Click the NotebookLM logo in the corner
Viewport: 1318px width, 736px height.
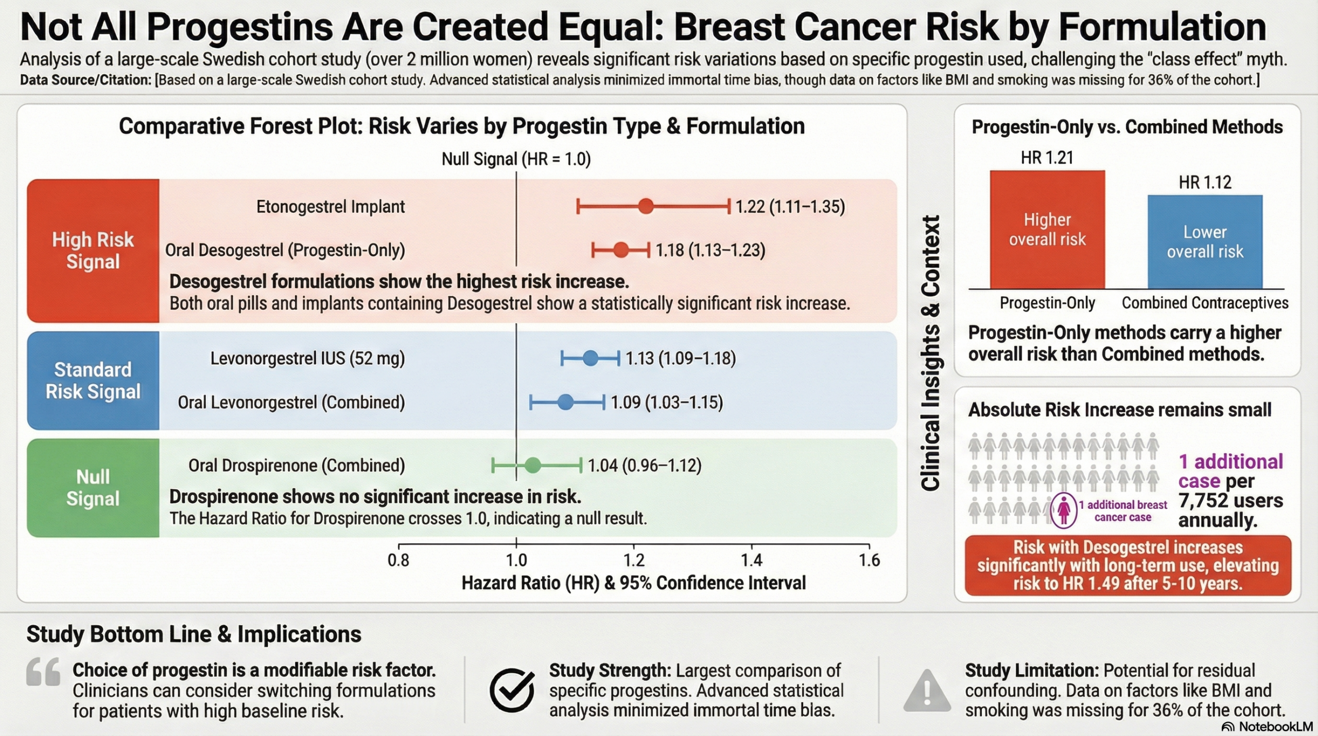tap(1267, 727)
